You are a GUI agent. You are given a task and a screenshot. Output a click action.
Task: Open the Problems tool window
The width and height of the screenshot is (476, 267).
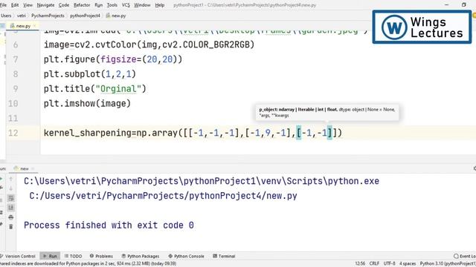[101, 256]
